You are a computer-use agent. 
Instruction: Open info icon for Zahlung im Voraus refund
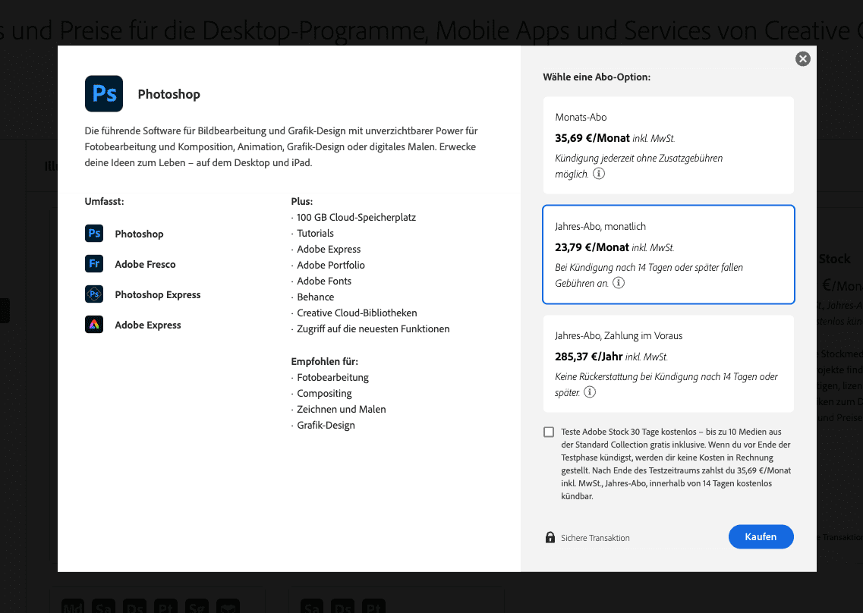[590, 392]
